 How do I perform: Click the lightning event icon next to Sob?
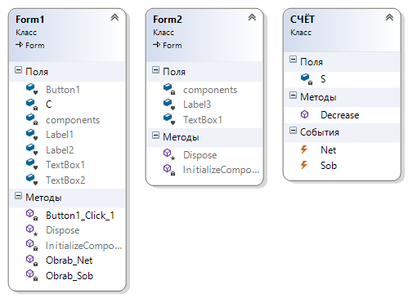tap(304, 165)
